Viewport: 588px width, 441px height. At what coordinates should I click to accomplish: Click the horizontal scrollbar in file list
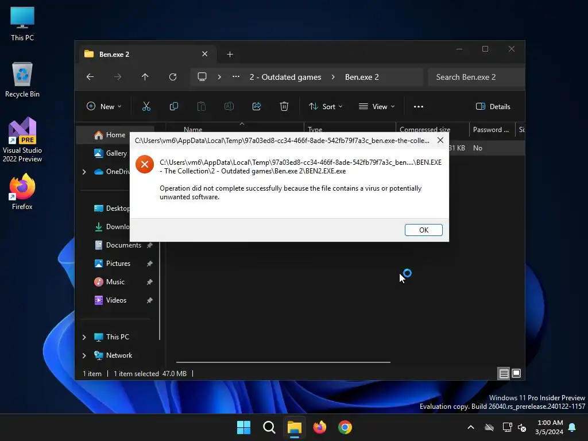[283, 362]
